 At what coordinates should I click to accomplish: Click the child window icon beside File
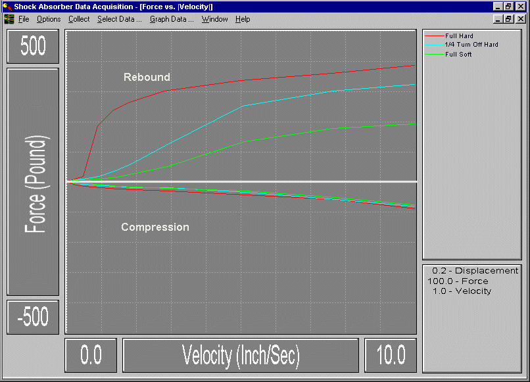tap(9, 19)
